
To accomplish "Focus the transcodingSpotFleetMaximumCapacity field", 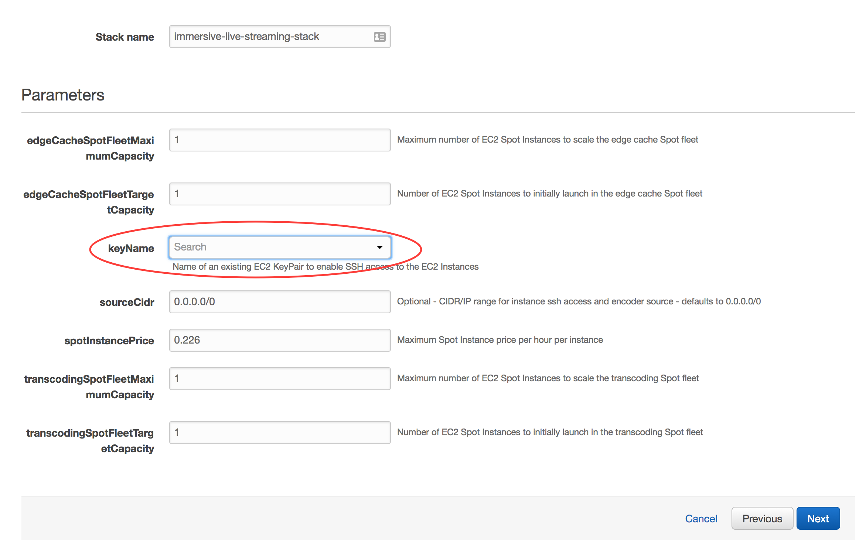I will 280,379.
